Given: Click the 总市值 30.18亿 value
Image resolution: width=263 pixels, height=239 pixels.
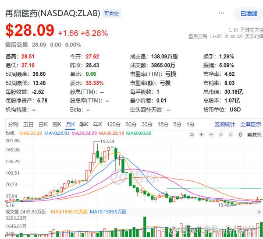Looking at the screenshot, I should pos(234,92).
